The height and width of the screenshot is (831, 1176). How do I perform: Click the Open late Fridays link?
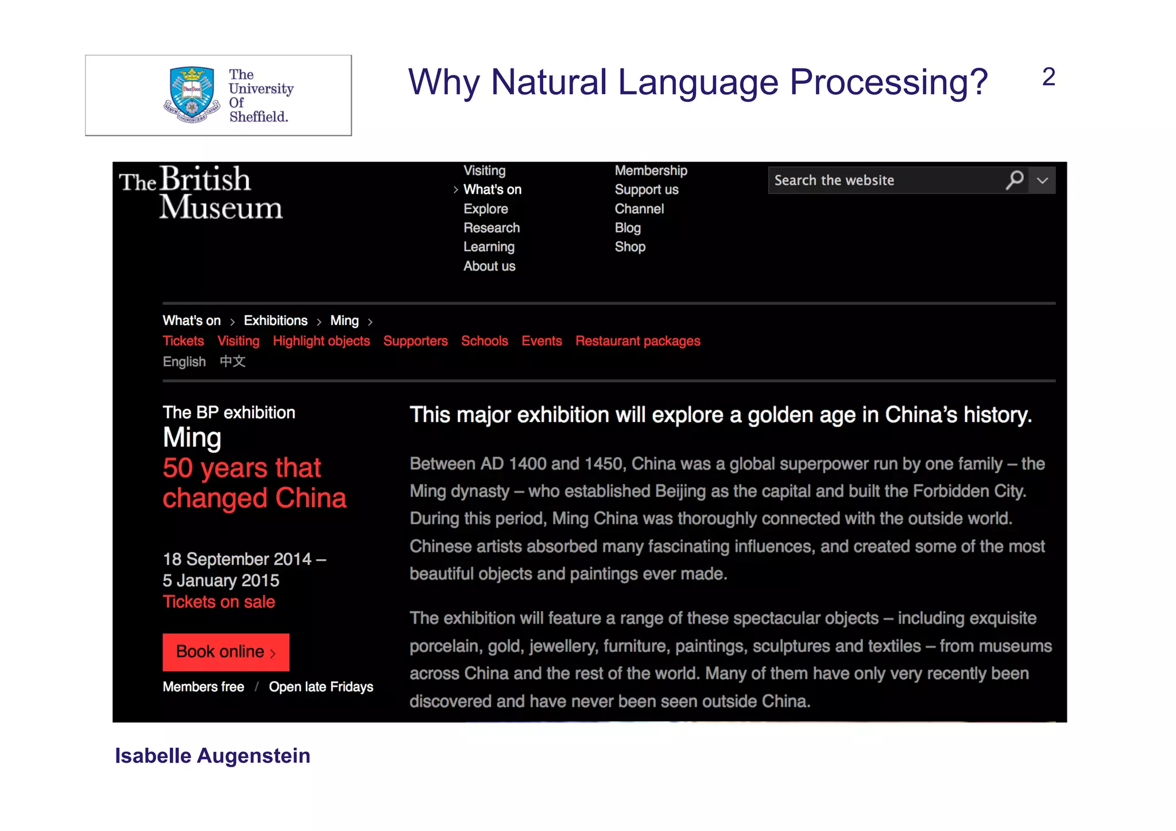pos(321,687)
